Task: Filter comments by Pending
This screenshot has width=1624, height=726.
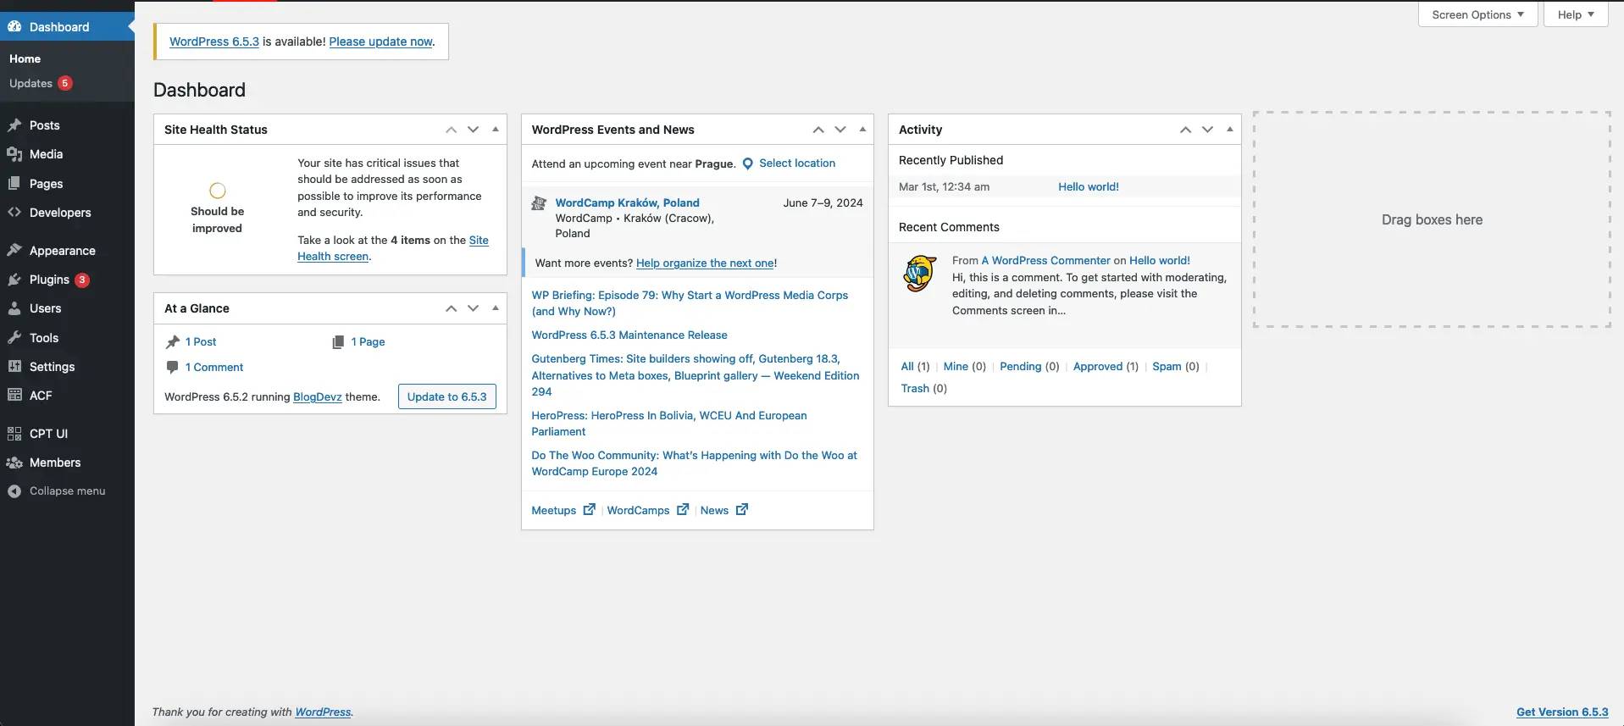Action: [1021, 366]
